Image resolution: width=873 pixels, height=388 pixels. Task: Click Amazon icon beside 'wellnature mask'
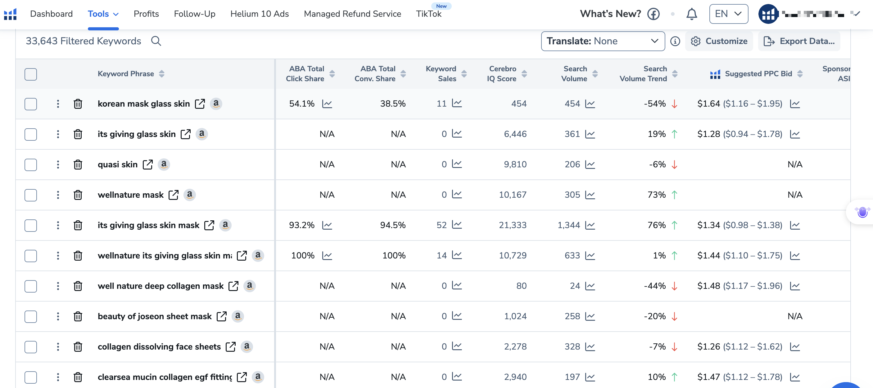tap(189, 195)
